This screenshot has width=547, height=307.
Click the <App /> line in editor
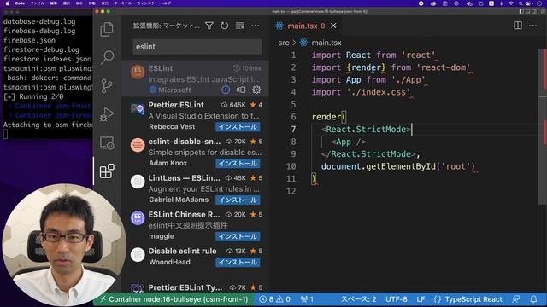coord(349,142)
